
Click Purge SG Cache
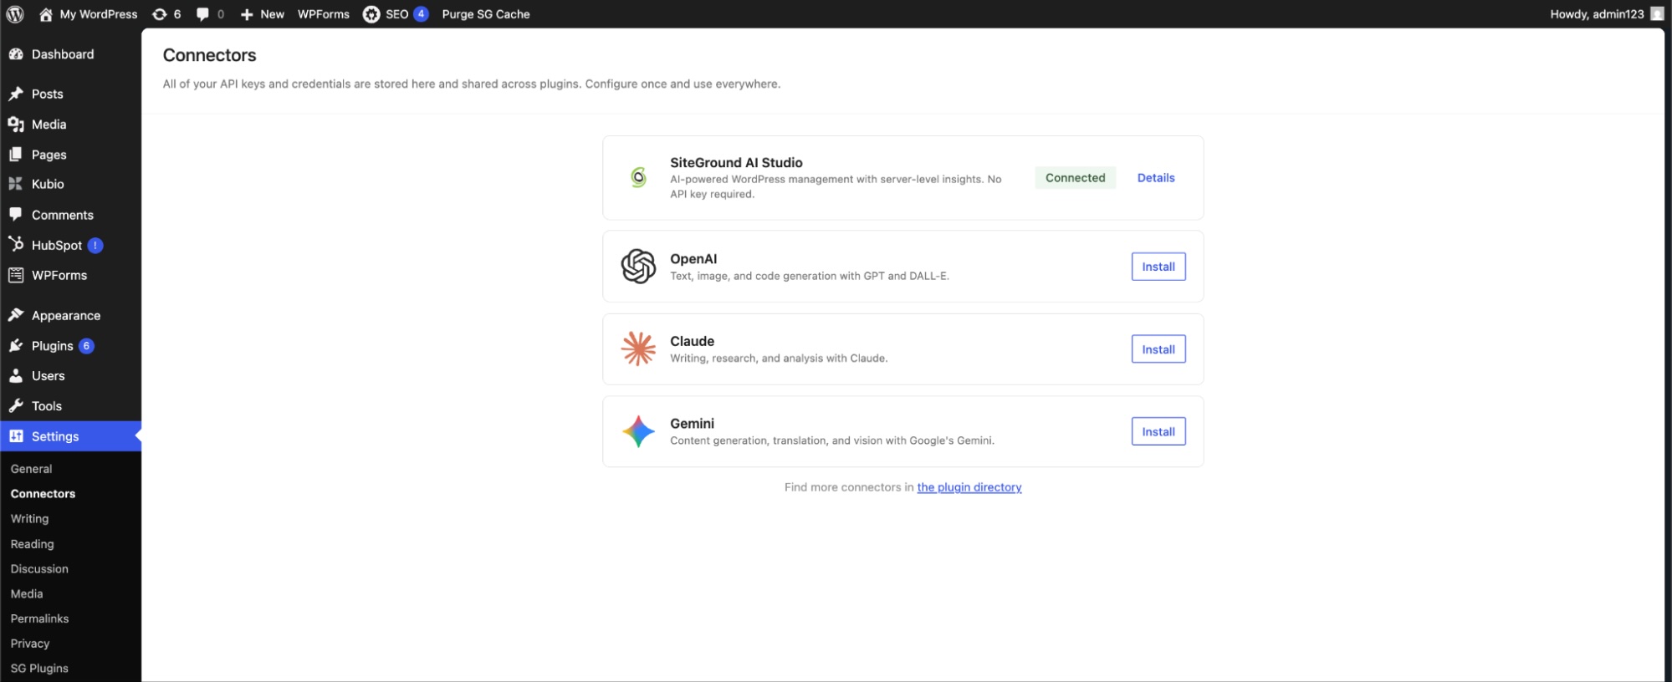(486, 14)
